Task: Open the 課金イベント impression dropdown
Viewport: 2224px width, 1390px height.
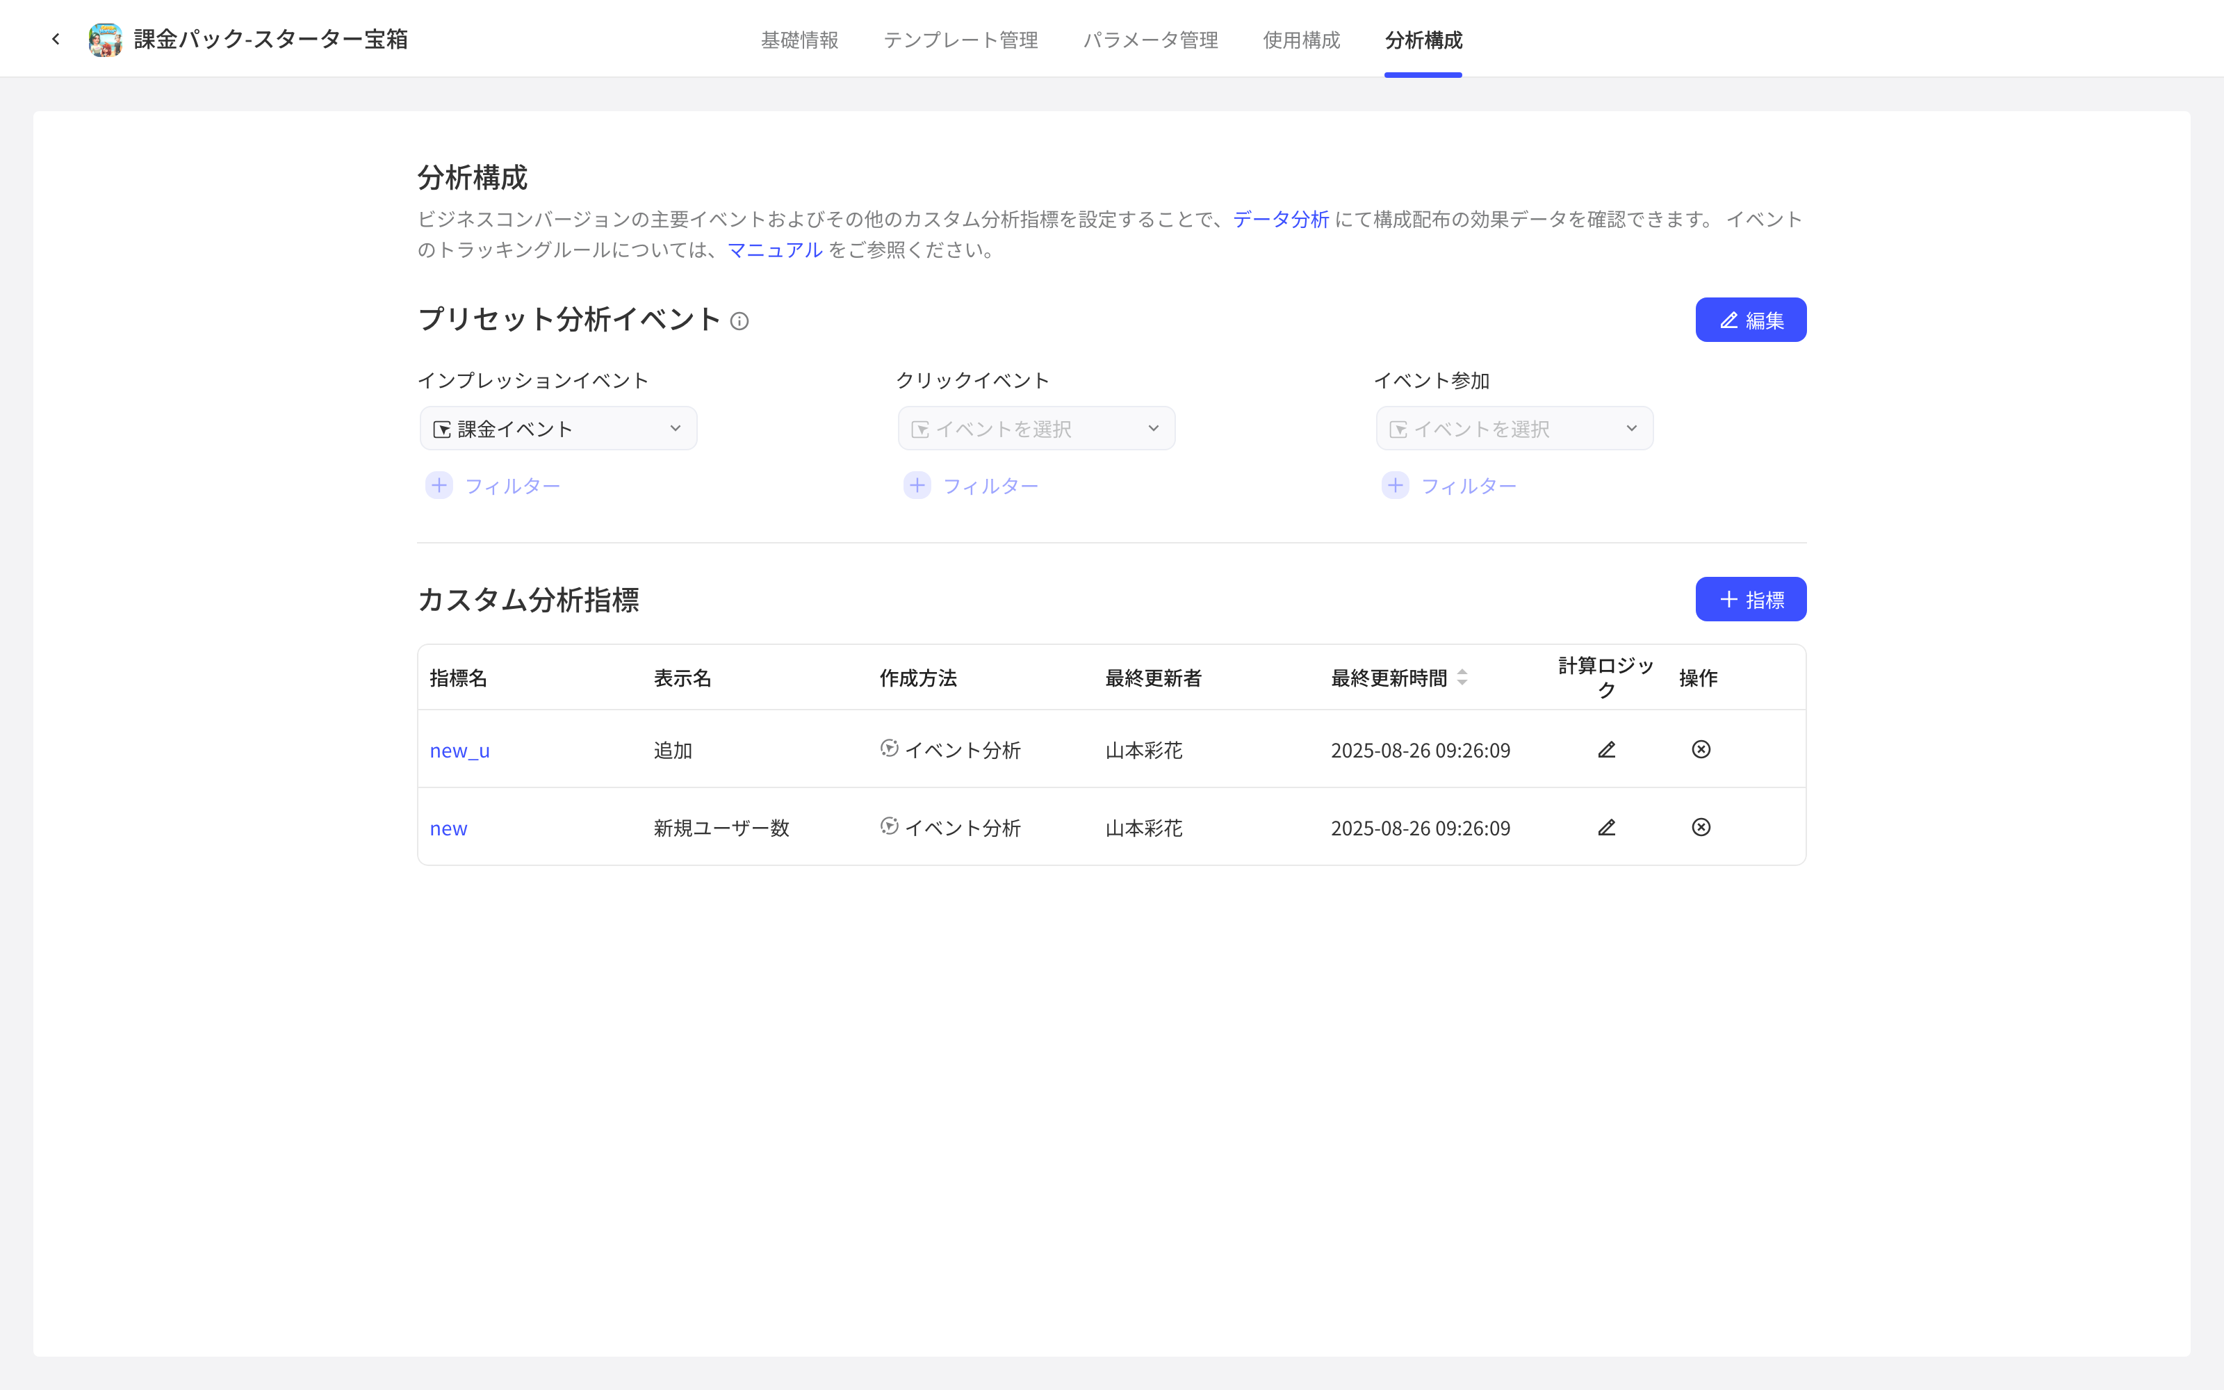Action: pyautogui.click(x=559, y=428)
